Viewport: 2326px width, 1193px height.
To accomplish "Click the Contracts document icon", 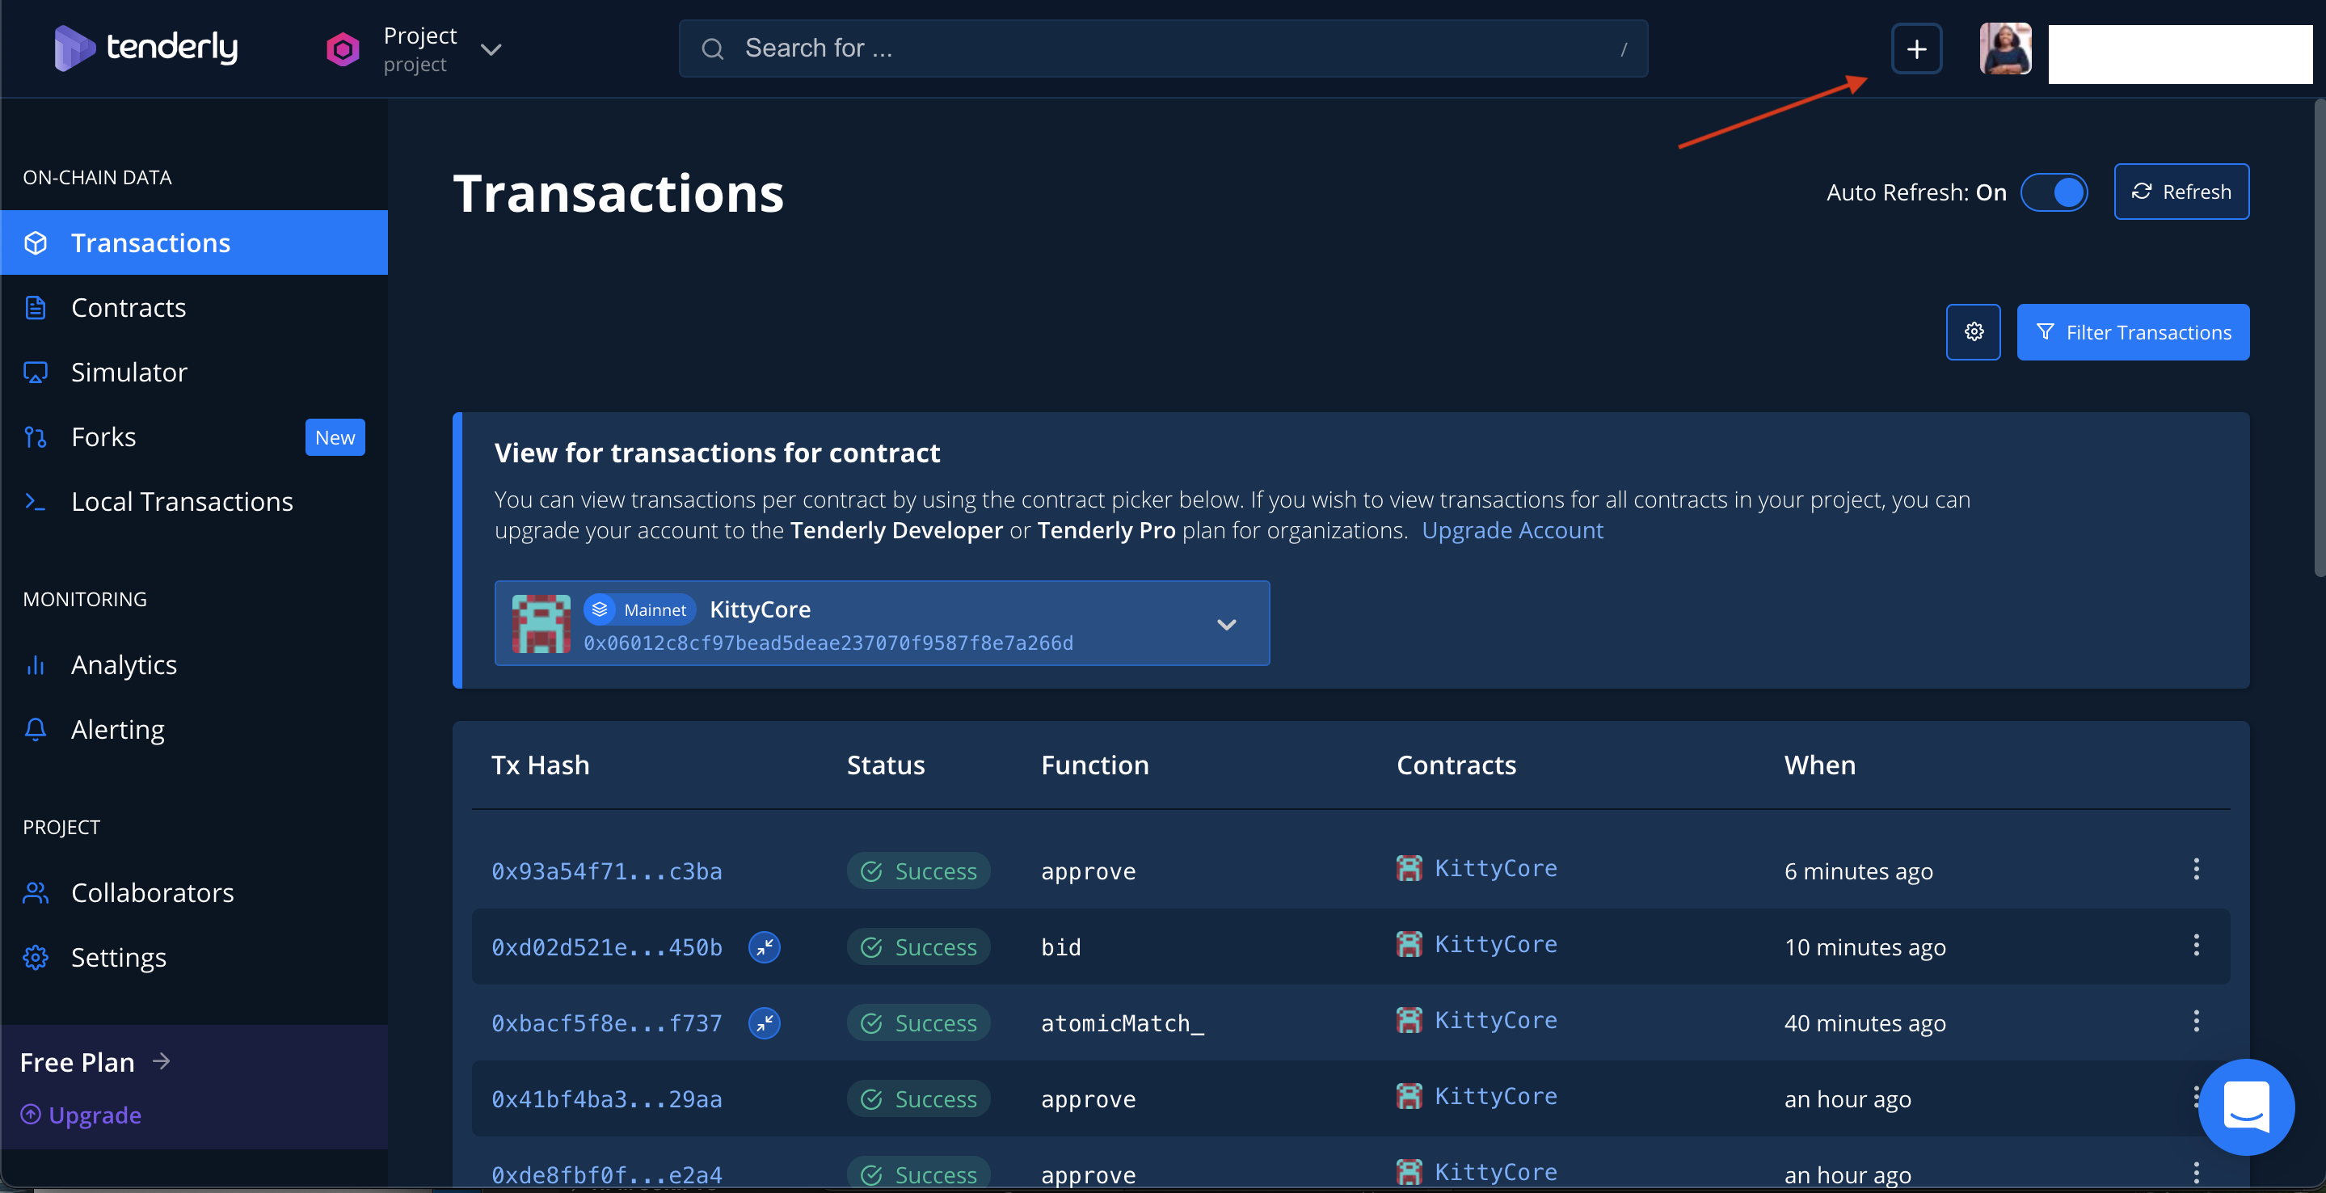I will coord(36,308).
